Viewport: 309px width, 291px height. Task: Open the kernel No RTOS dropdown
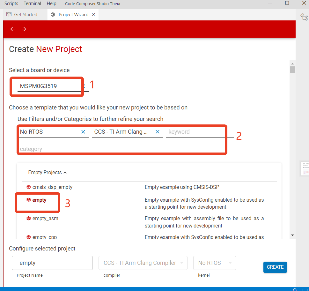214,263
